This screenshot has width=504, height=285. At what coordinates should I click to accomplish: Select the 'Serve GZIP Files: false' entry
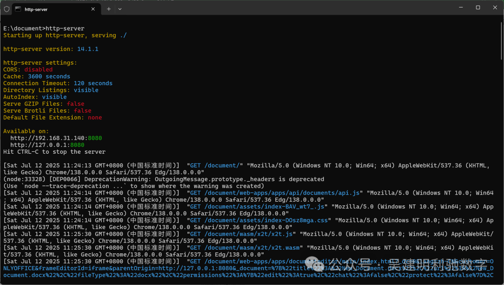(43, 103)
